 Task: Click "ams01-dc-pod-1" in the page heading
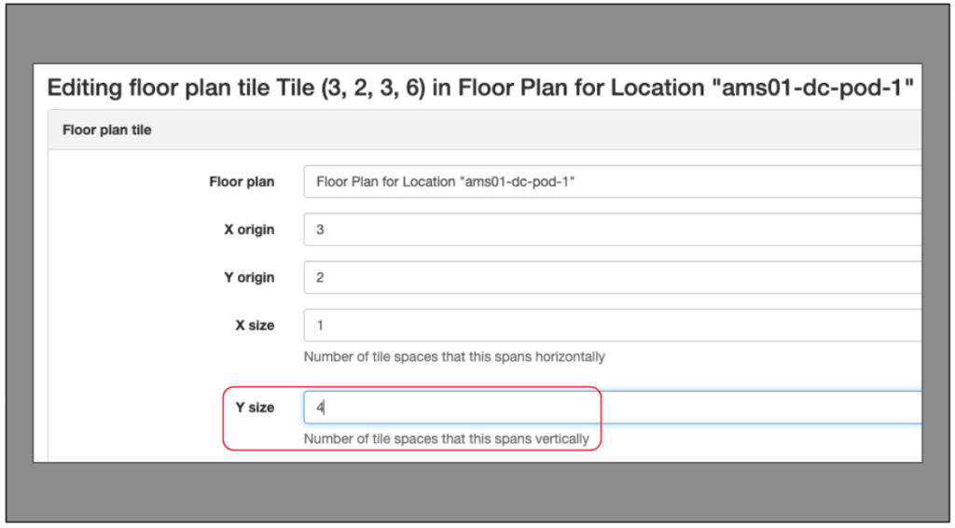pyautogui.click(x=817, y=89)
